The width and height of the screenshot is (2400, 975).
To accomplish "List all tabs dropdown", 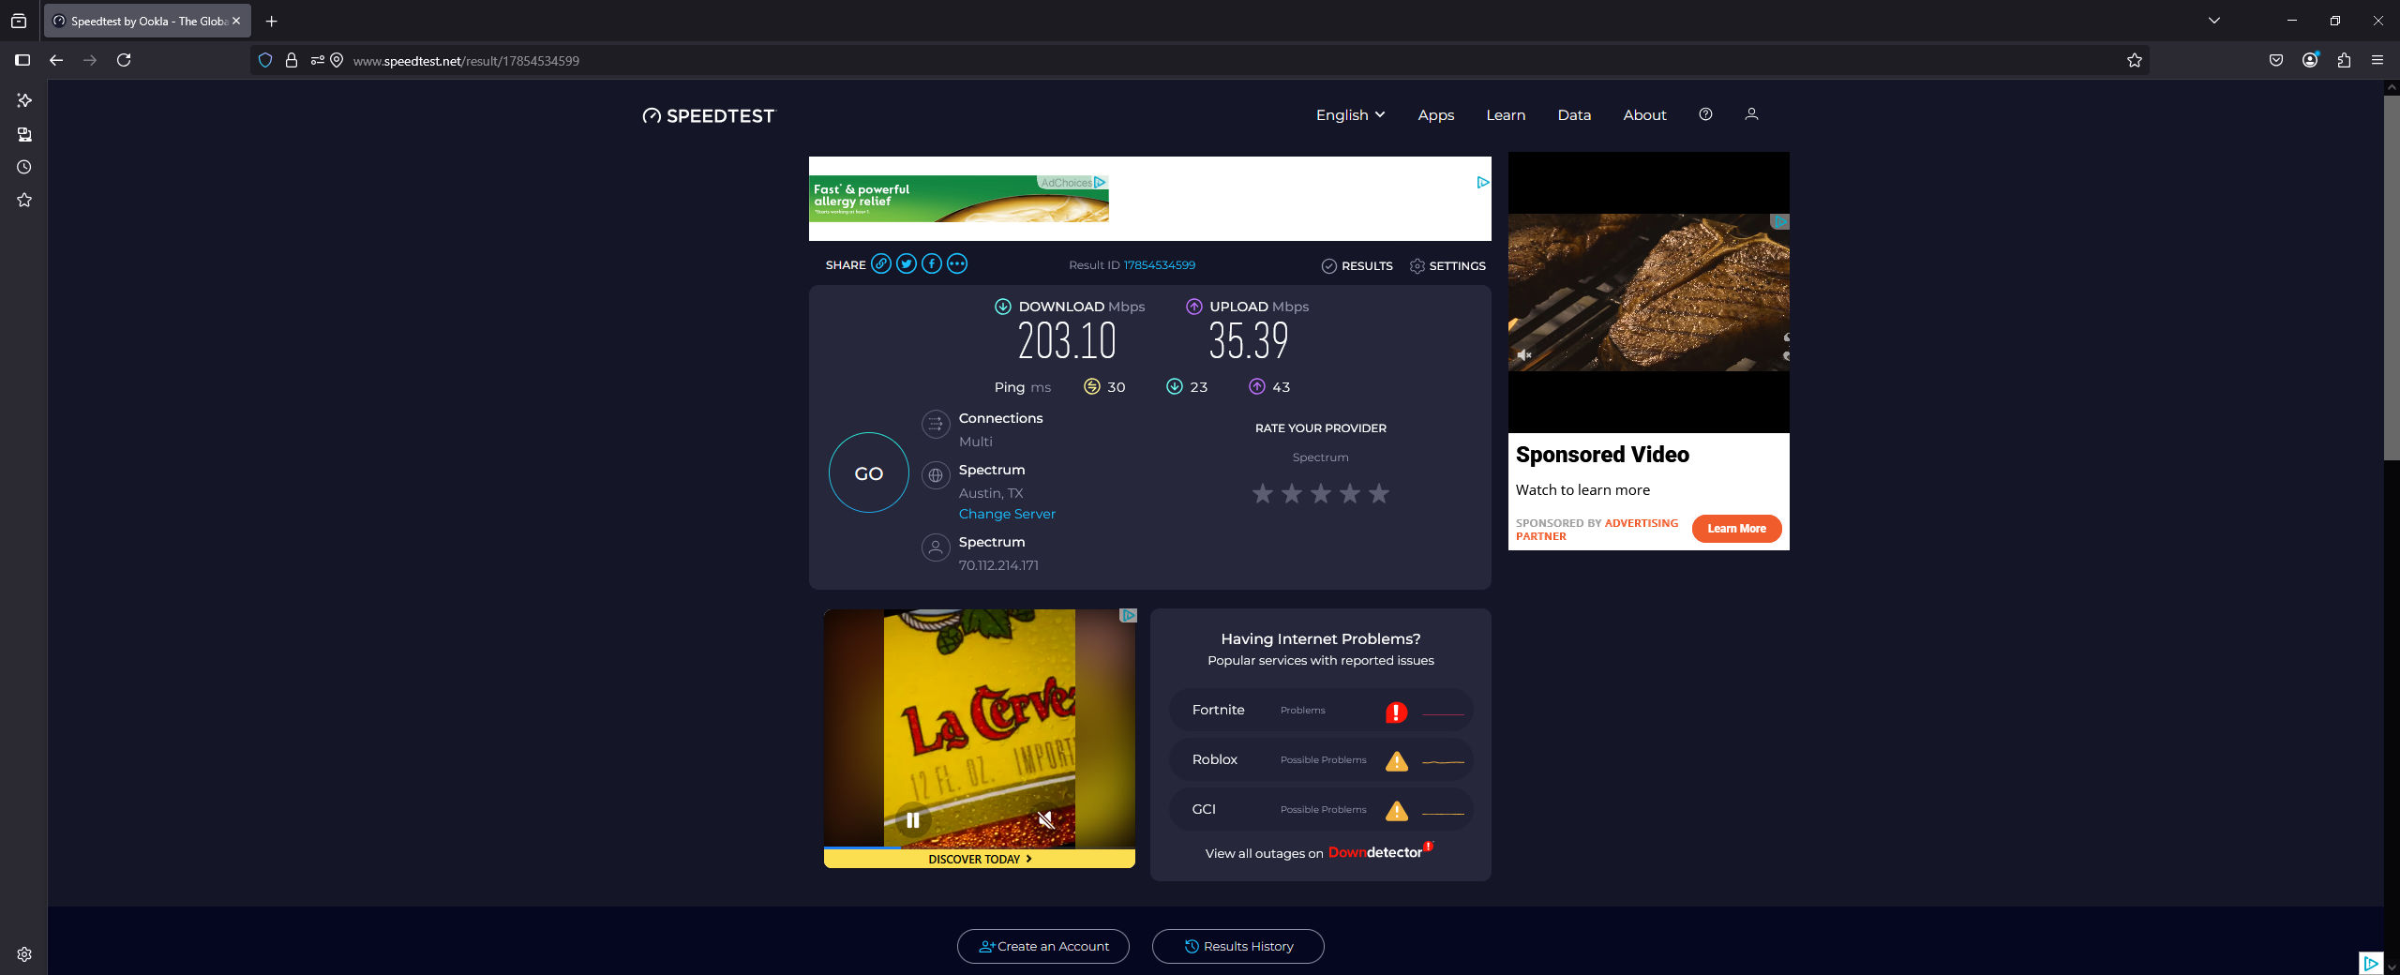I will pos(2214,21).
